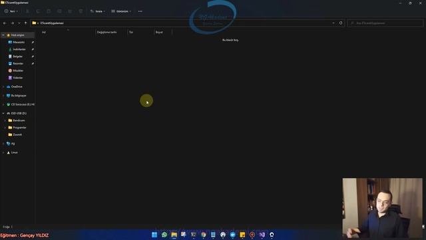This screenshot has height=240, width=426.
Task: Open İndirilenler in the sidebar
Action: (x=19, y=49)
